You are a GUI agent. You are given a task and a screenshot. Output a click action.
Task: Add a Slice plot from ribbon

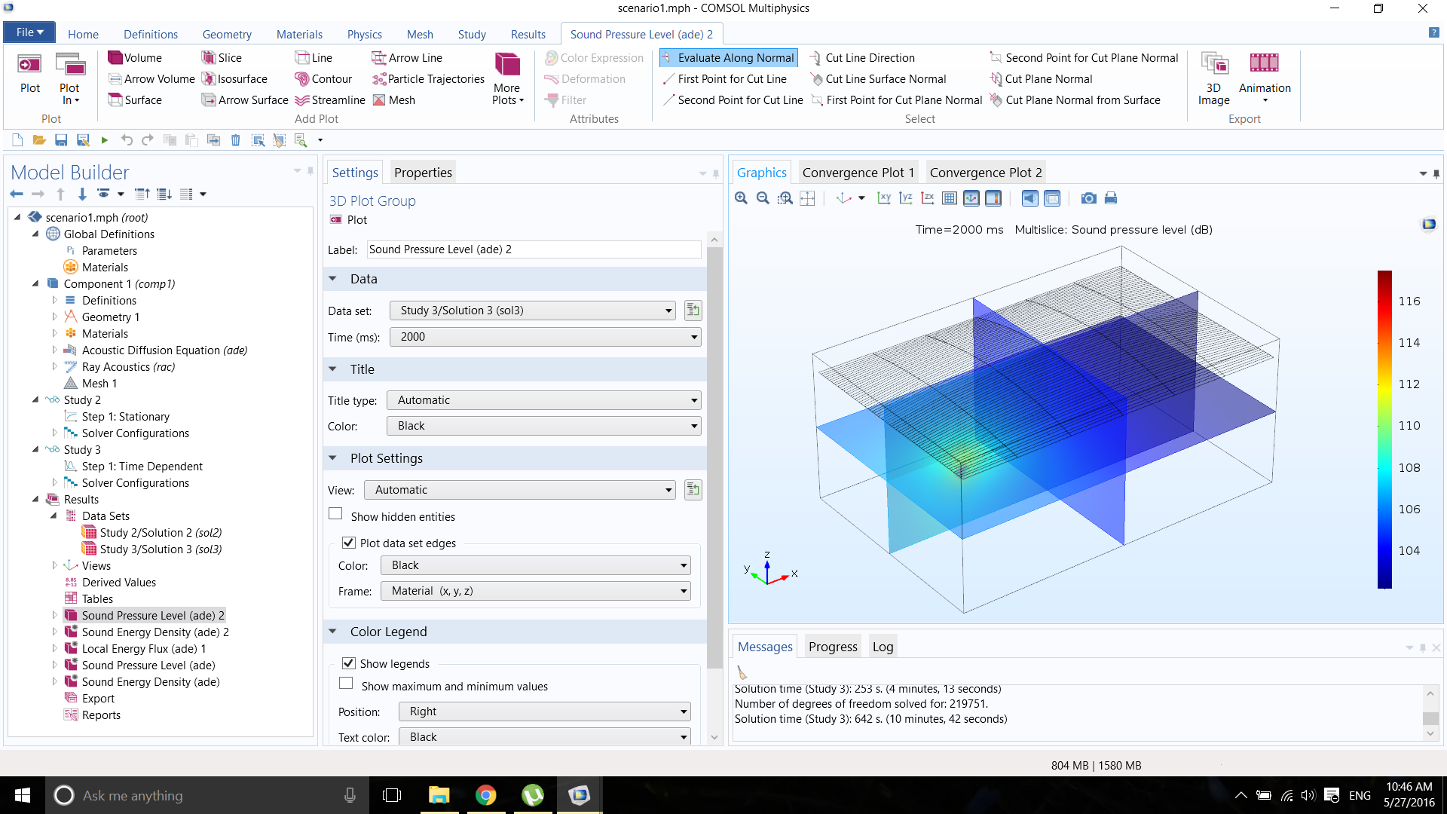(222, 58)
